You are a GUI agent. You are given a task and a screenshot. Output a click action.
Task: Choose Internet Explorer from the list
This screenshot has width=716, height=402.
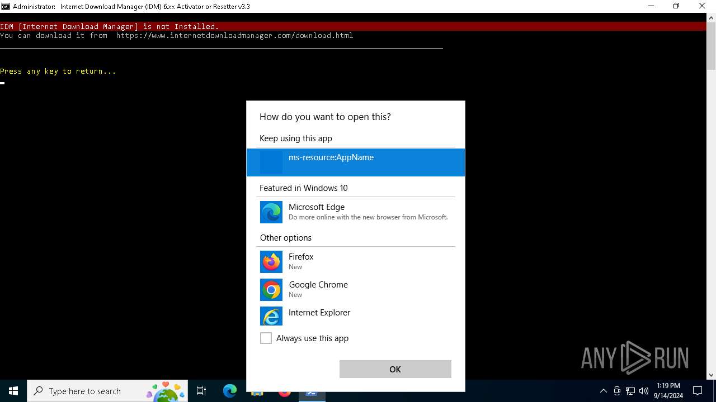click(x=355, y=316)
